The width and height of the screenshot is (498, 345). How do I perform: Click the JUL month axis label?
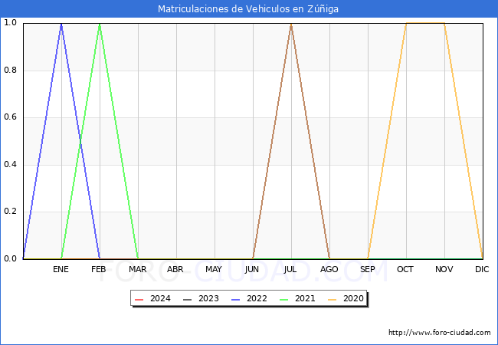[290, 269]
